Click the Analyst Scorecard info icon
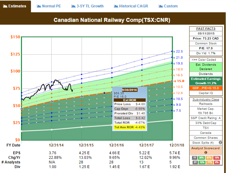Screen dimensions: 226x173 206,153
